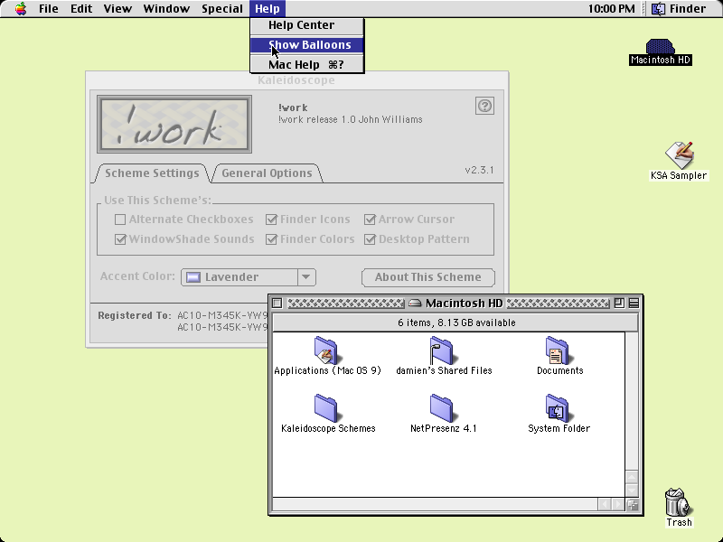Click the Kaleidoscope window title
Screen dimensions: 723x542
click(296, 80)
